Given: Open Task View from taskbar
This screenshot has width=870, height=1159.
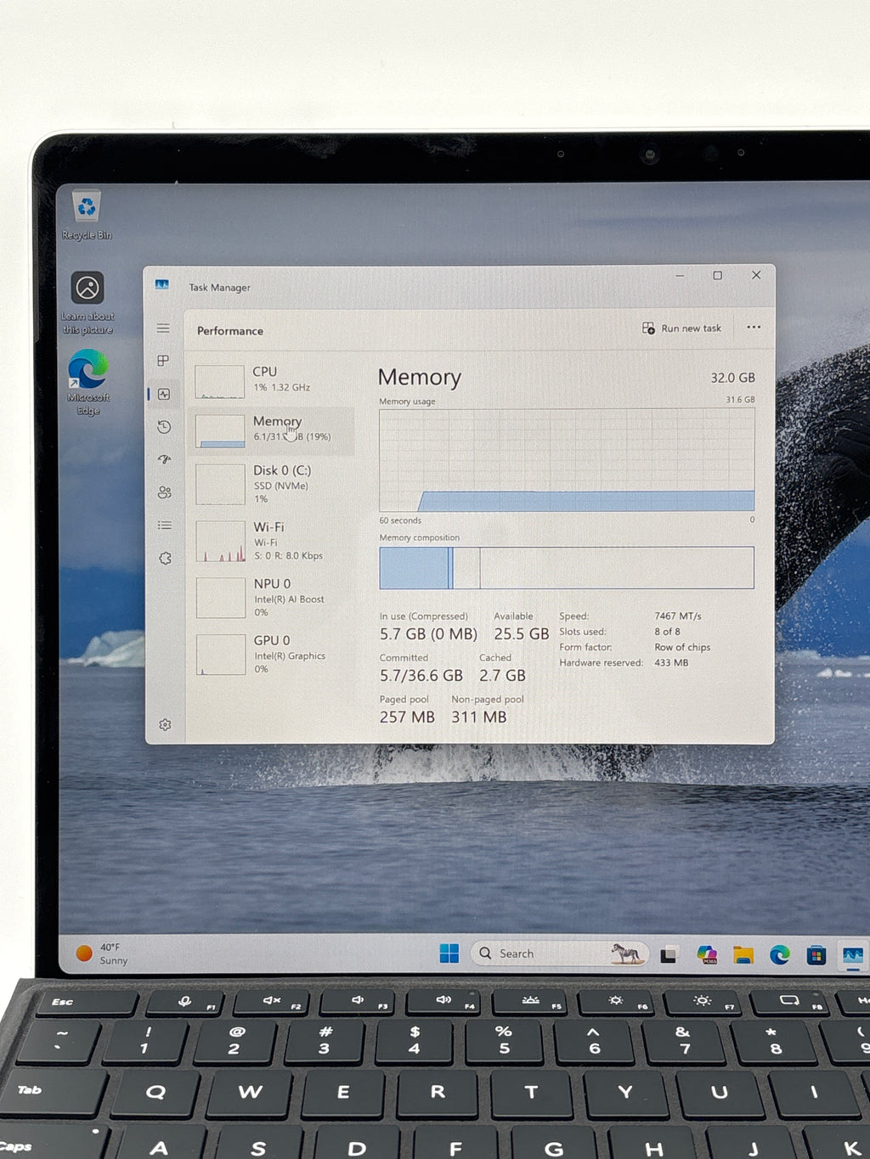Looking at the screenshot, I should (x=669, y=954).
